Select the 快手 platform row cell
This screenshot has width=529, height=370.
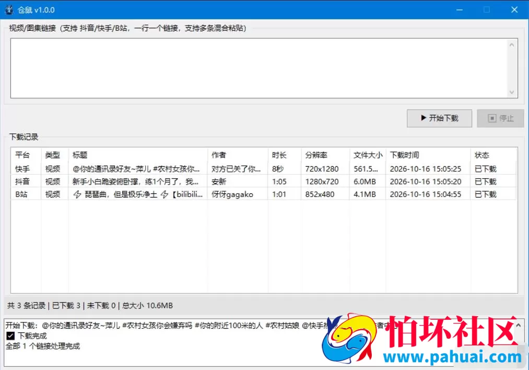[22, 169]
